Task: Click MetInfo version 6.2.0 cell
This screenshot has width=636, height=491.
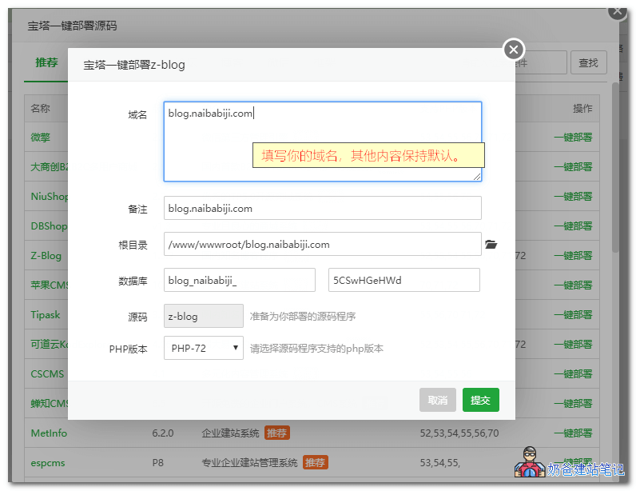Action: point(163,433)
